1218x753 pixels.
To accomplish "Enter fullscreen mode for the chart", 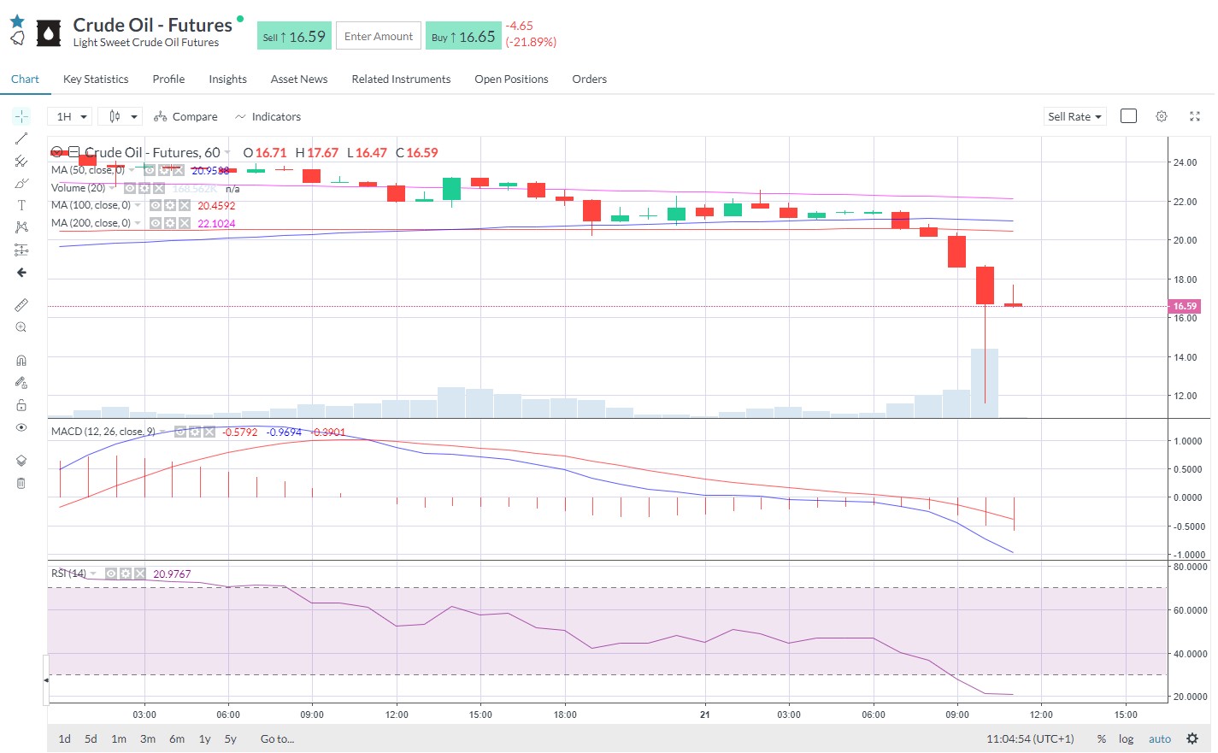I will (x=1195, y=116).
